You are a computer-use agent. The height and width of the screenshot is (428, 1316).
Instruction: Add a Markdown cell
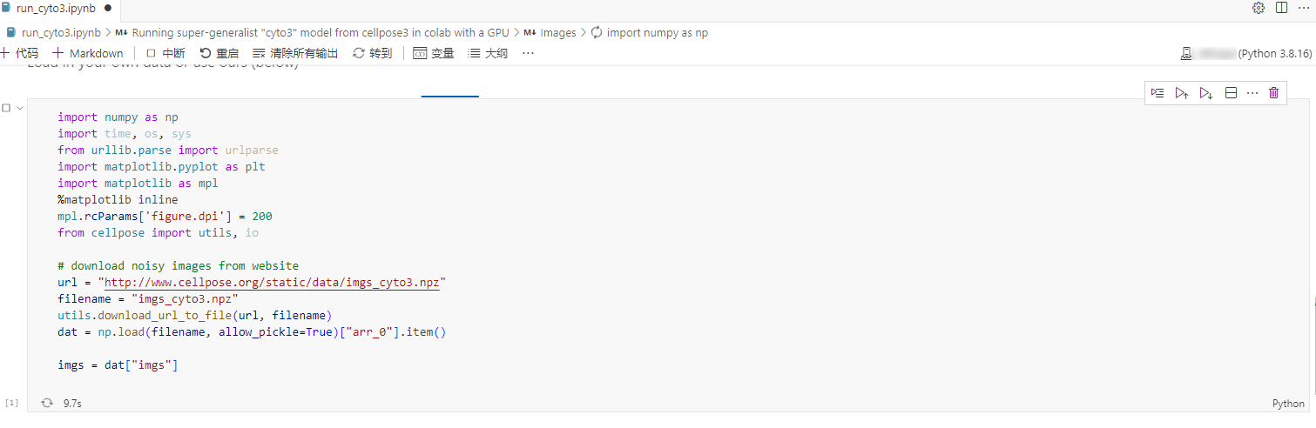[x=88, y=53]
